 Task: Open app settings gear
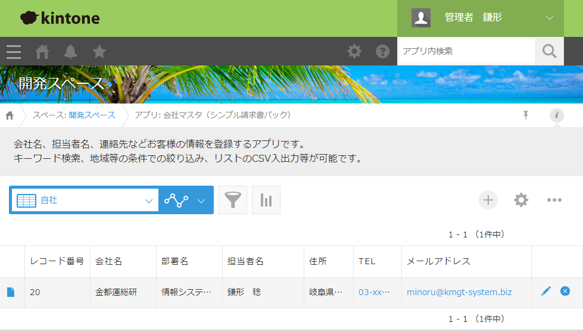(521, 200)
